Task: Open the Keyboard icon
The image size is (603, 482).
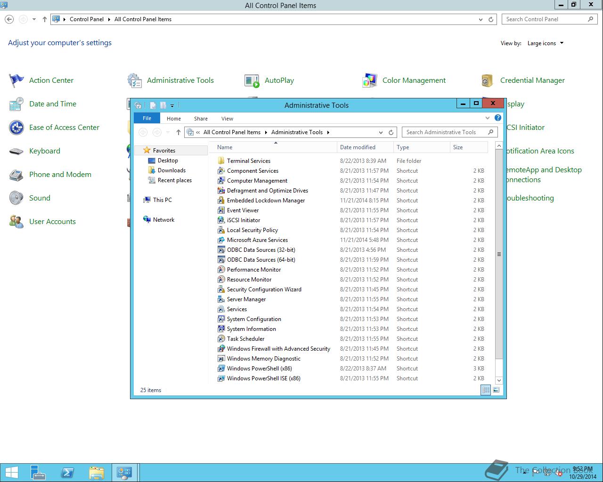Action: coord(16,151)
